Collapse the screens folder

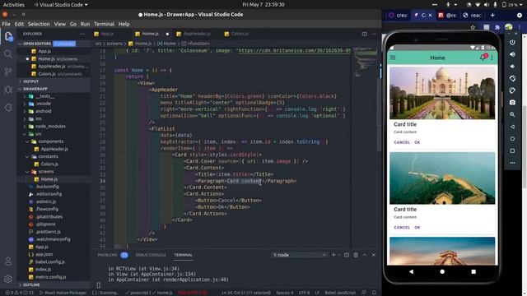pyautogui.click(x=46, y=172)
